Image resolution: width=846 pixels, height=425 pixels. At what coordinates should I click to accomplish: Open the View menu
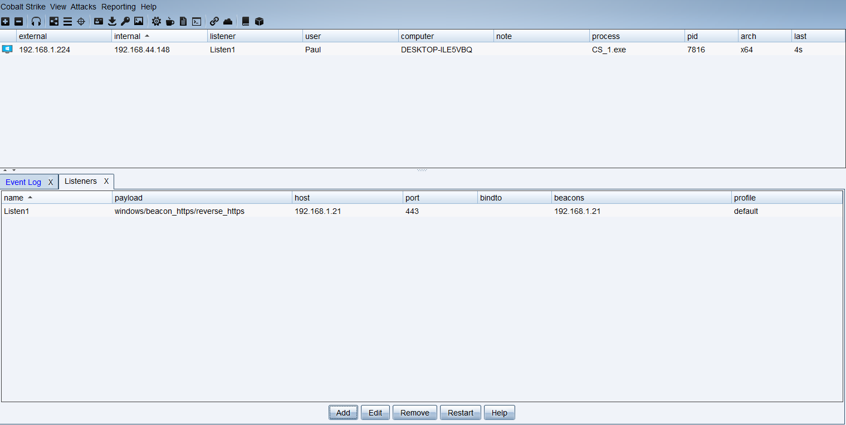tap(58, 7)
